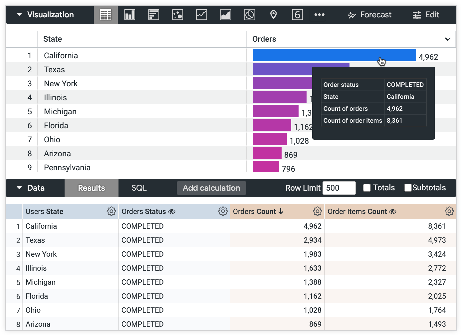Open the Forecast tool

[x=369, y=14]
